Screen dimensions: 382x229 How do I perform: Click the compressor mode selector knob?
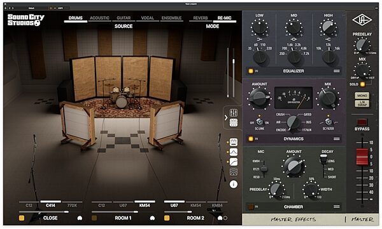coord(293,123)
